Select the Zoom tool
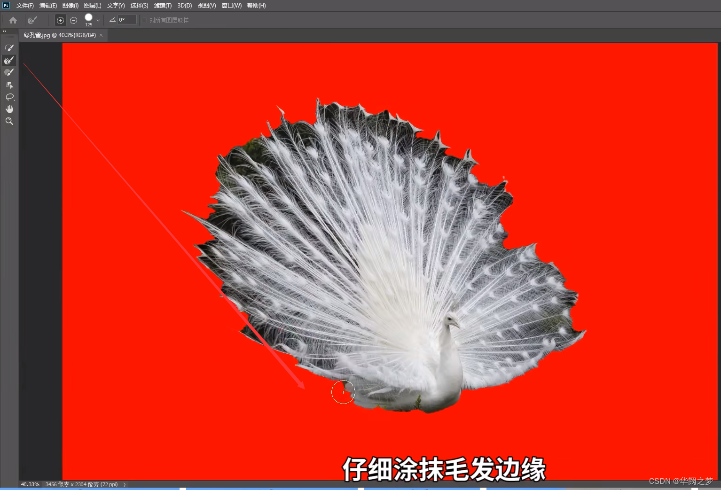This screenshot has height=490, width=721. pos(9,121)
